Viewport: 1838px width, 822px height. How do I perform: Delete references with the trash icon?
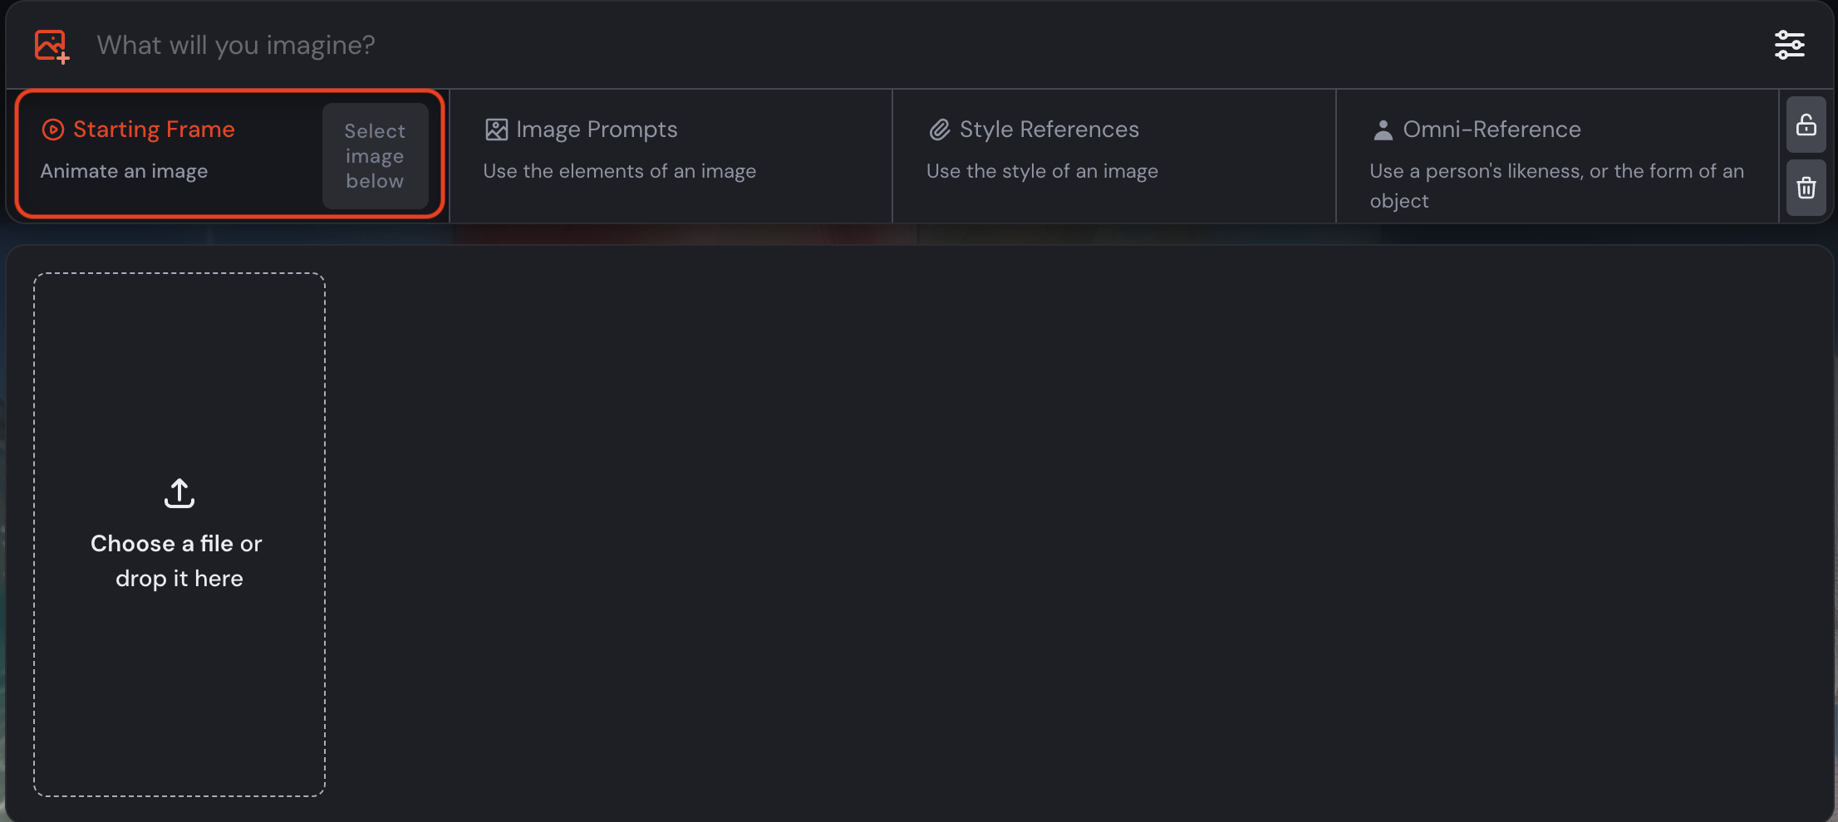(x=1806, y=188)
